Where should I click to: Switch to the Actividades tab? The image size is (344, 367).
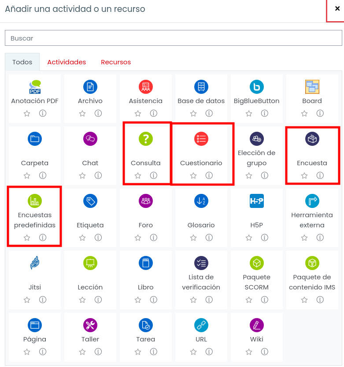pyautogui.click(x=67, y=62)
